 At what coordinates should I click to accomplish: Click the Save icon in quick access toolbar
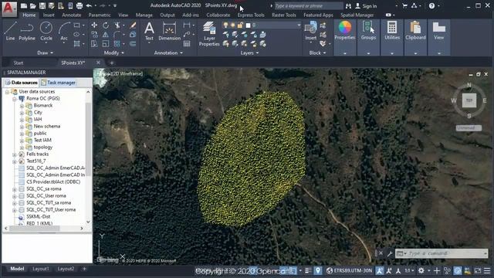(x=42, y=5)
